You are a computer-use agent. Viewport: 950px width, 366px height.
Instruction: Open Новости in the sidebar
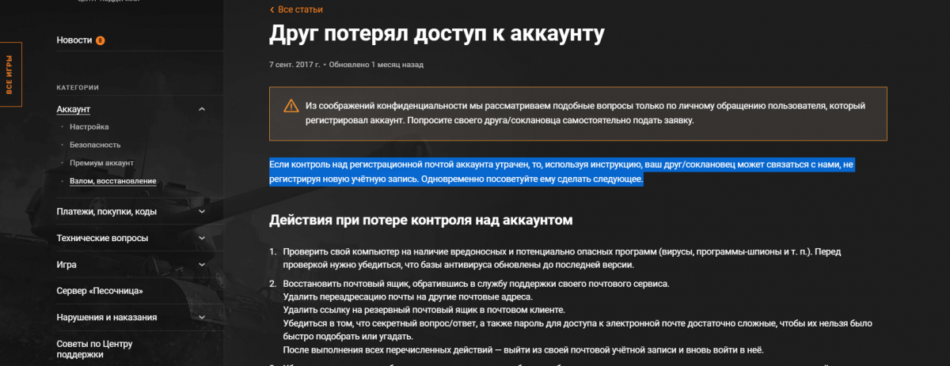click(74, 40)
